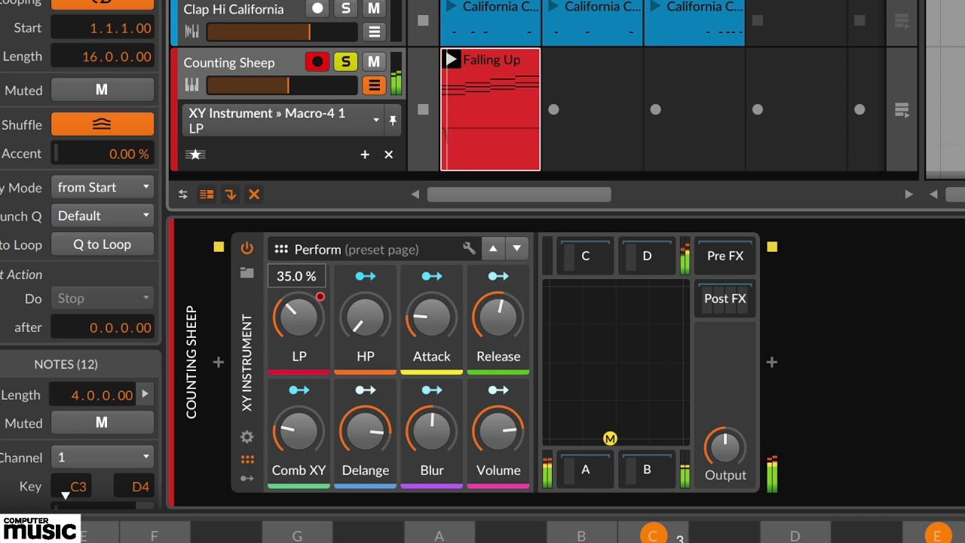Click the Q to Loop button
The image size is (965, 543).
click(102, 244)
